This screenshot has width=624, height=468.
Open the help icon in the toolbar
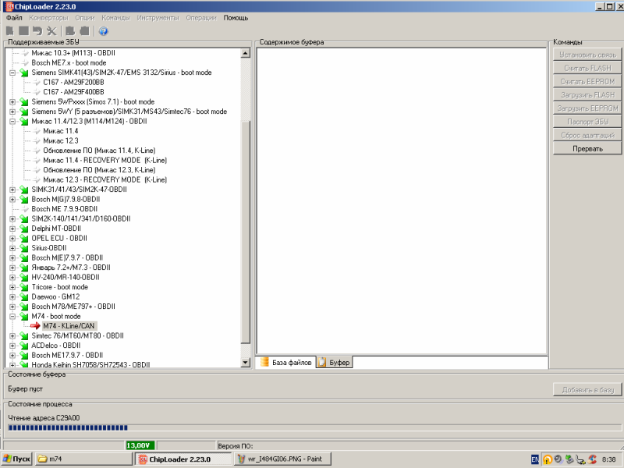[x=103, y=31]
